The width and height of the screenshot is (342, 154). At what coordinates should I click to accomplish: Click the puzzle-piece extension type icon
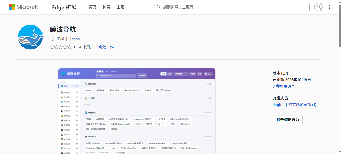pyautogui.click(x=53, y=39)
